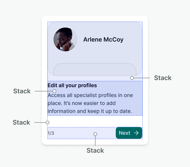Click the white card margin above the dashed outline
The width and height of the screenshot is (190, 167).
click(x=95, y=19)
